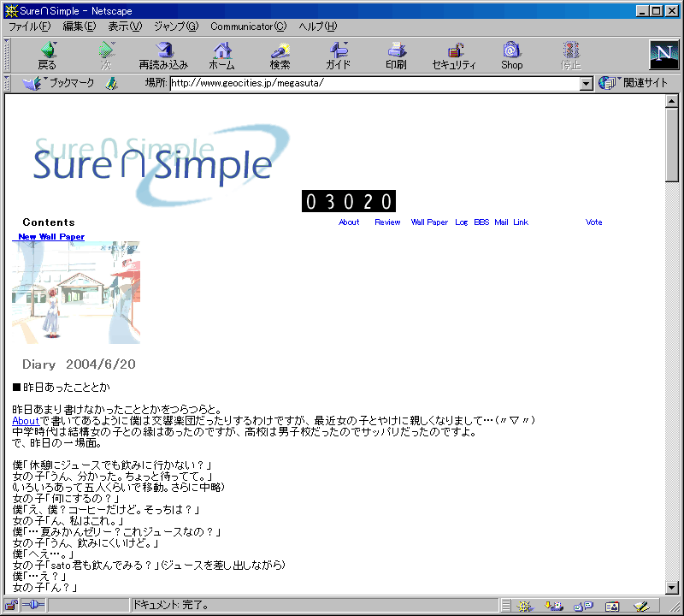The image size is (684, 616).
Task: Click the vertical scrollbar down arrow
Action: tap(672, 588)
